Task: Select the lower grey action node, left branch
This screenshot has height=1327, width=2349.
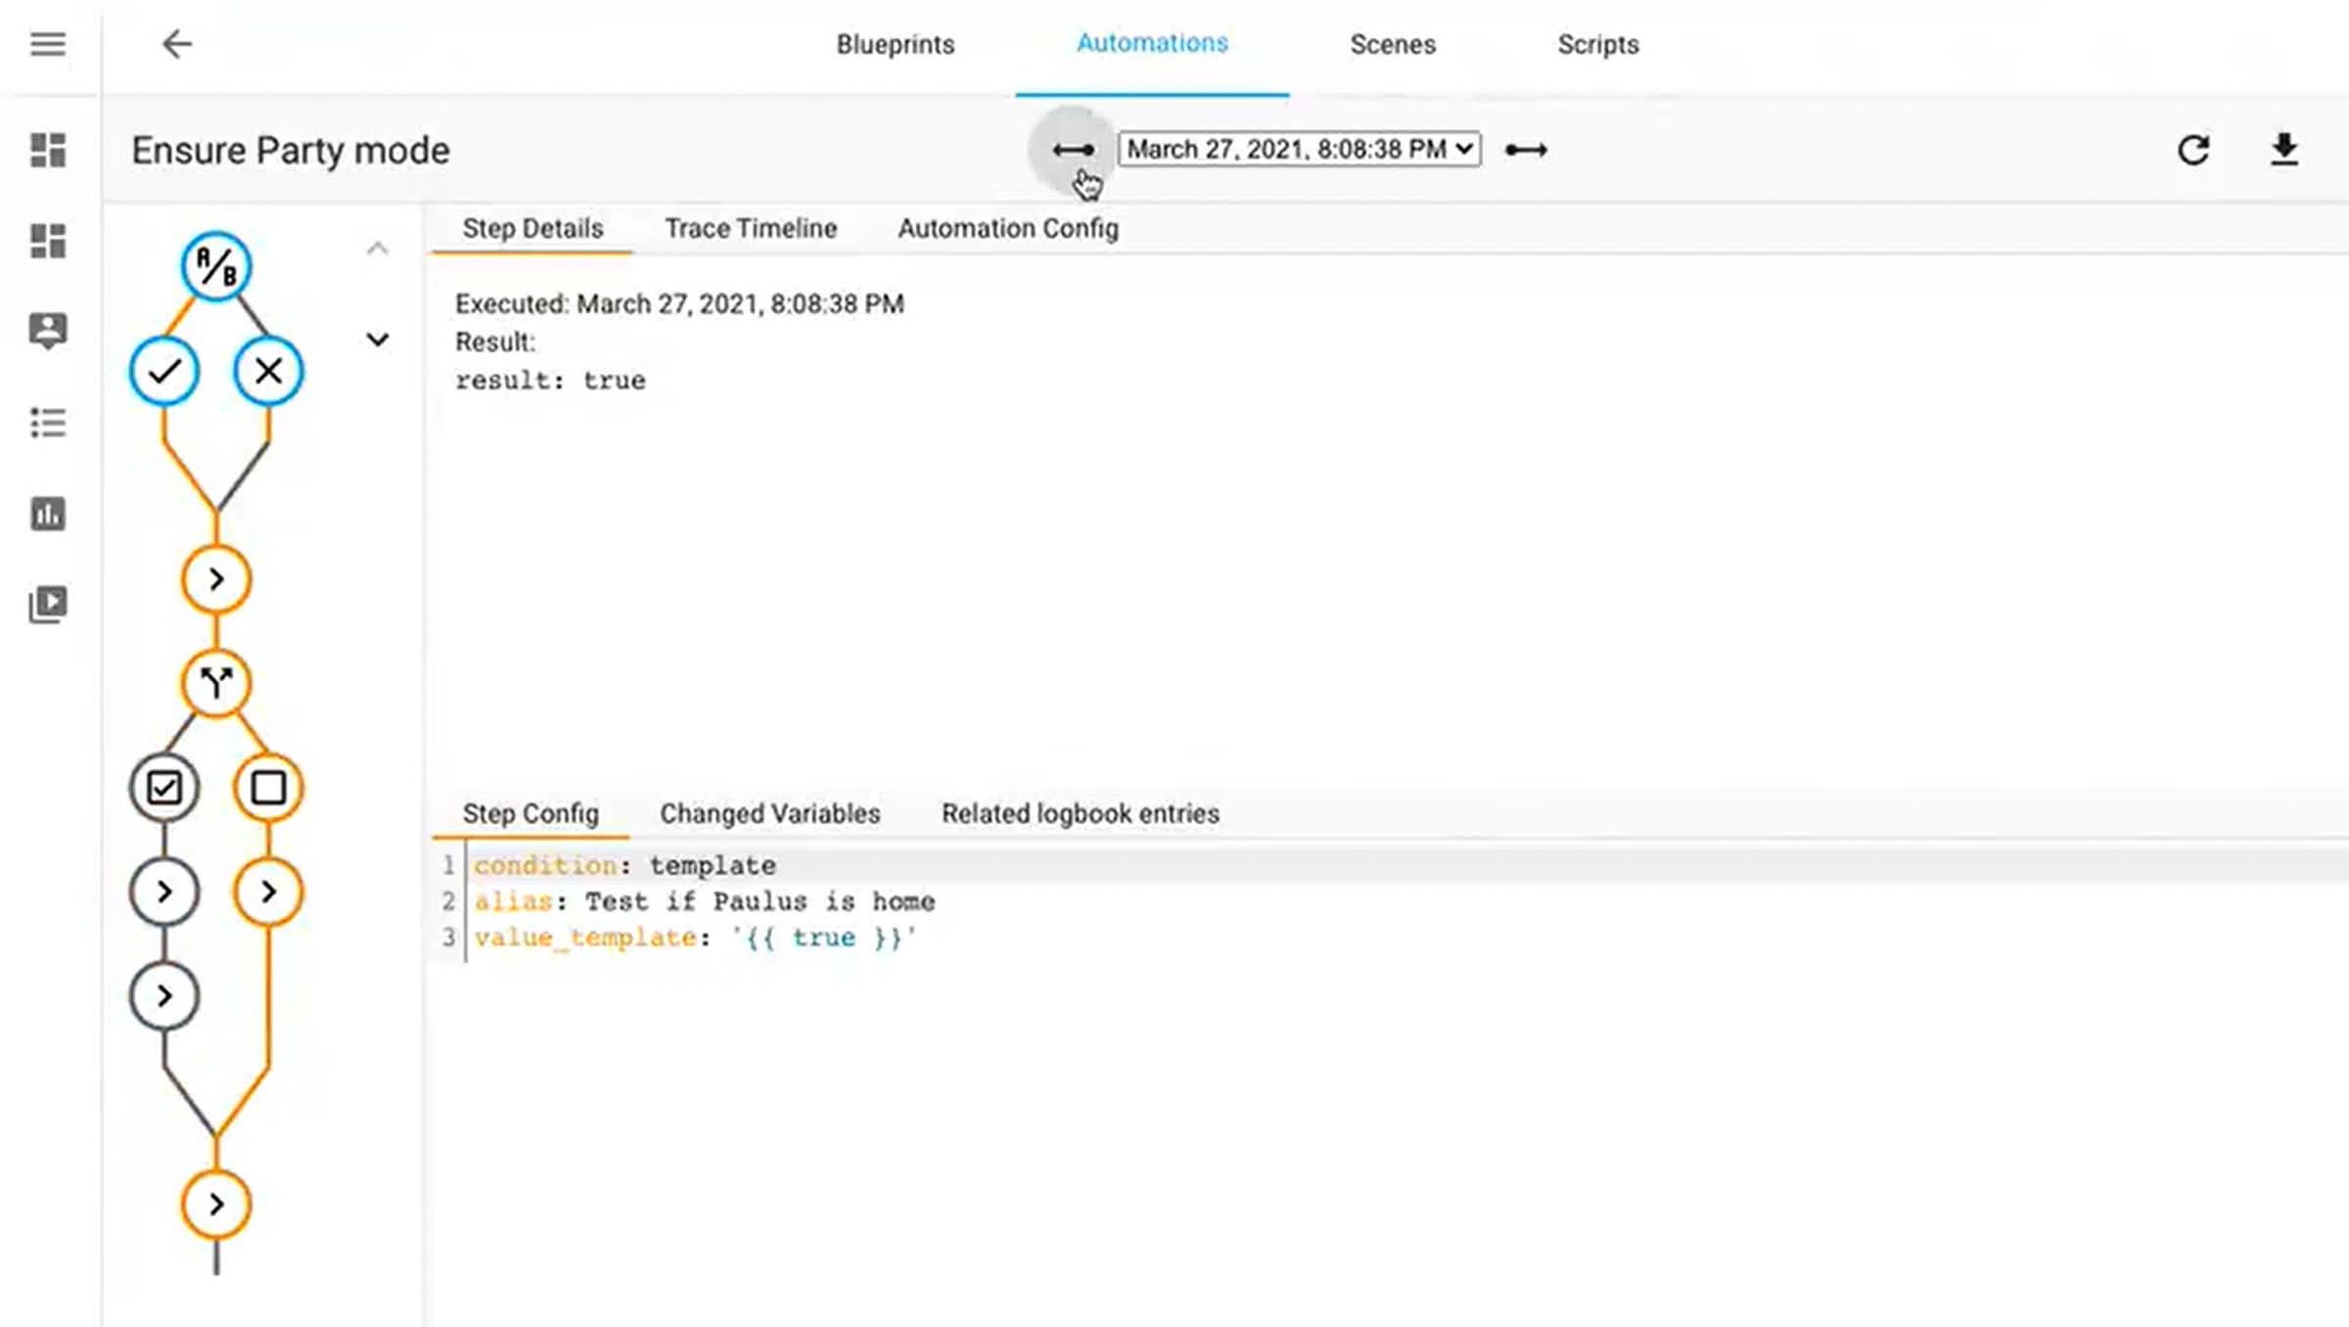Action: [164, 996]
